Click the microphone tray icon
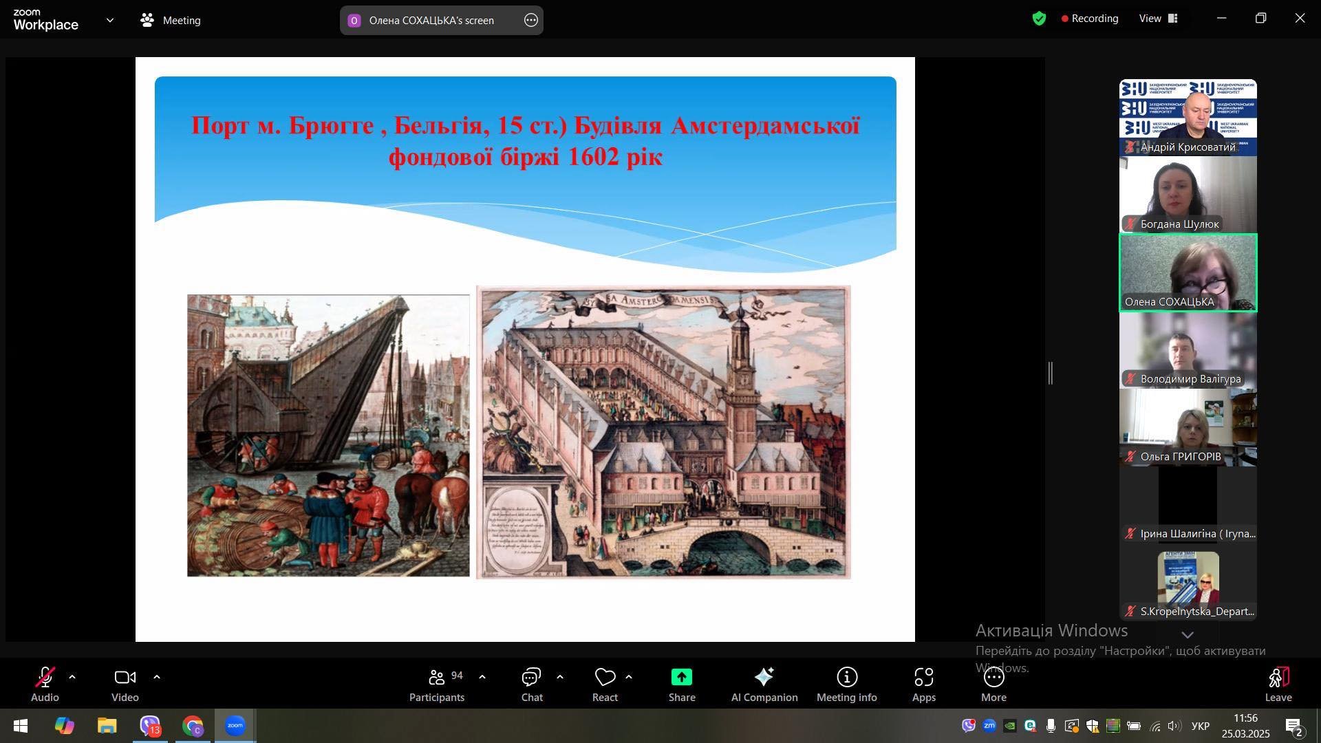This screenshot has height=743, width=1321. (1051, 725)
